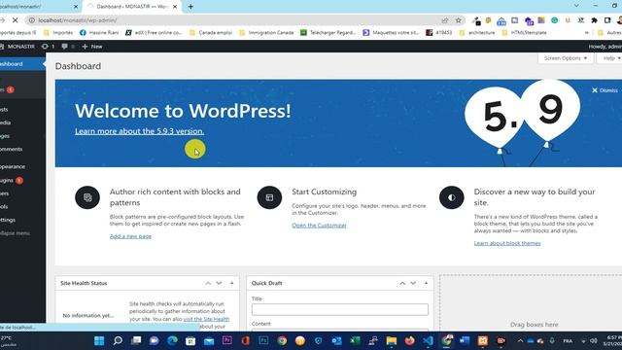This screenshot has height=350, width=622.
Task: Close the Dashboard - MONASTIR tab
Action: coord(175,7)
